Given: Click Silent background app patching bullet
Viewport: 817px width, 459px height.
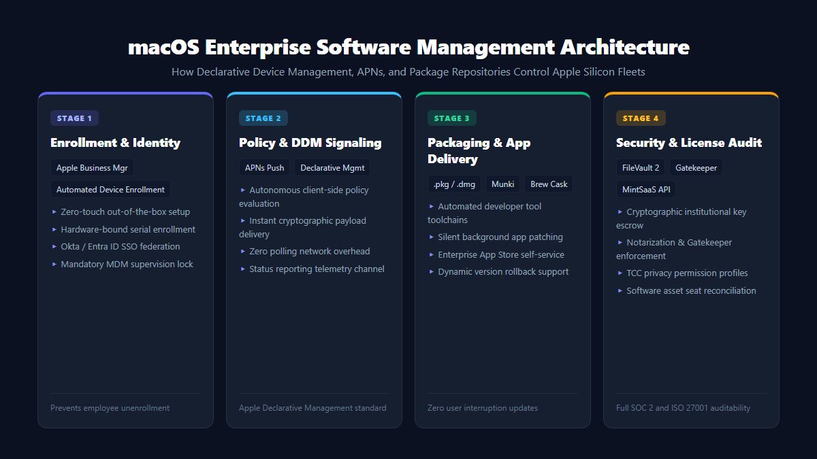Looking at the screenshot, I should (x=495, y=237).
